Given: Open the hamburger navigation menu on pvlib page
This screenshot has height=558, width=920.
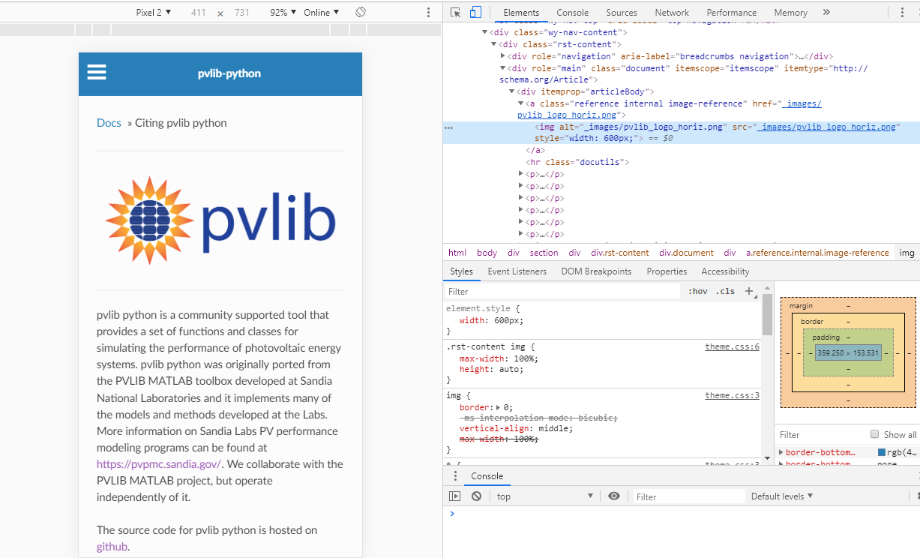Looking at the screenshot, I should click(x=97, y=73).
